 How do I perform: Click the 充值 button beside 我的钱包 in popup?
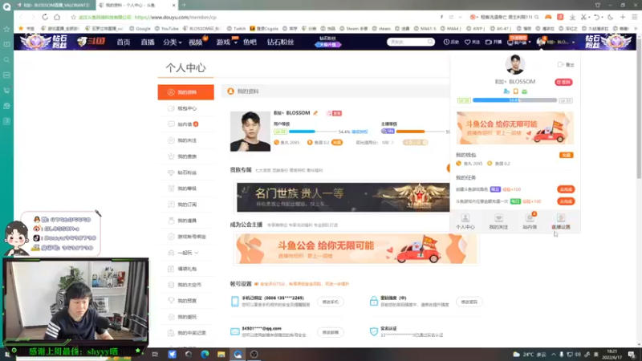point(567,155)
